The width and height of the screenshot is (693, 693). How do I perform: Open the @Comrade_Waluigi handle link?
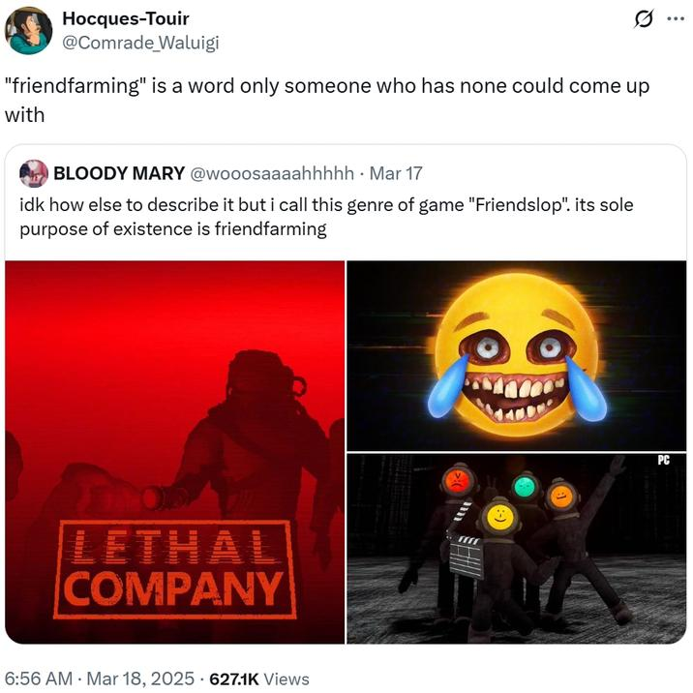[x=140, y=43]
